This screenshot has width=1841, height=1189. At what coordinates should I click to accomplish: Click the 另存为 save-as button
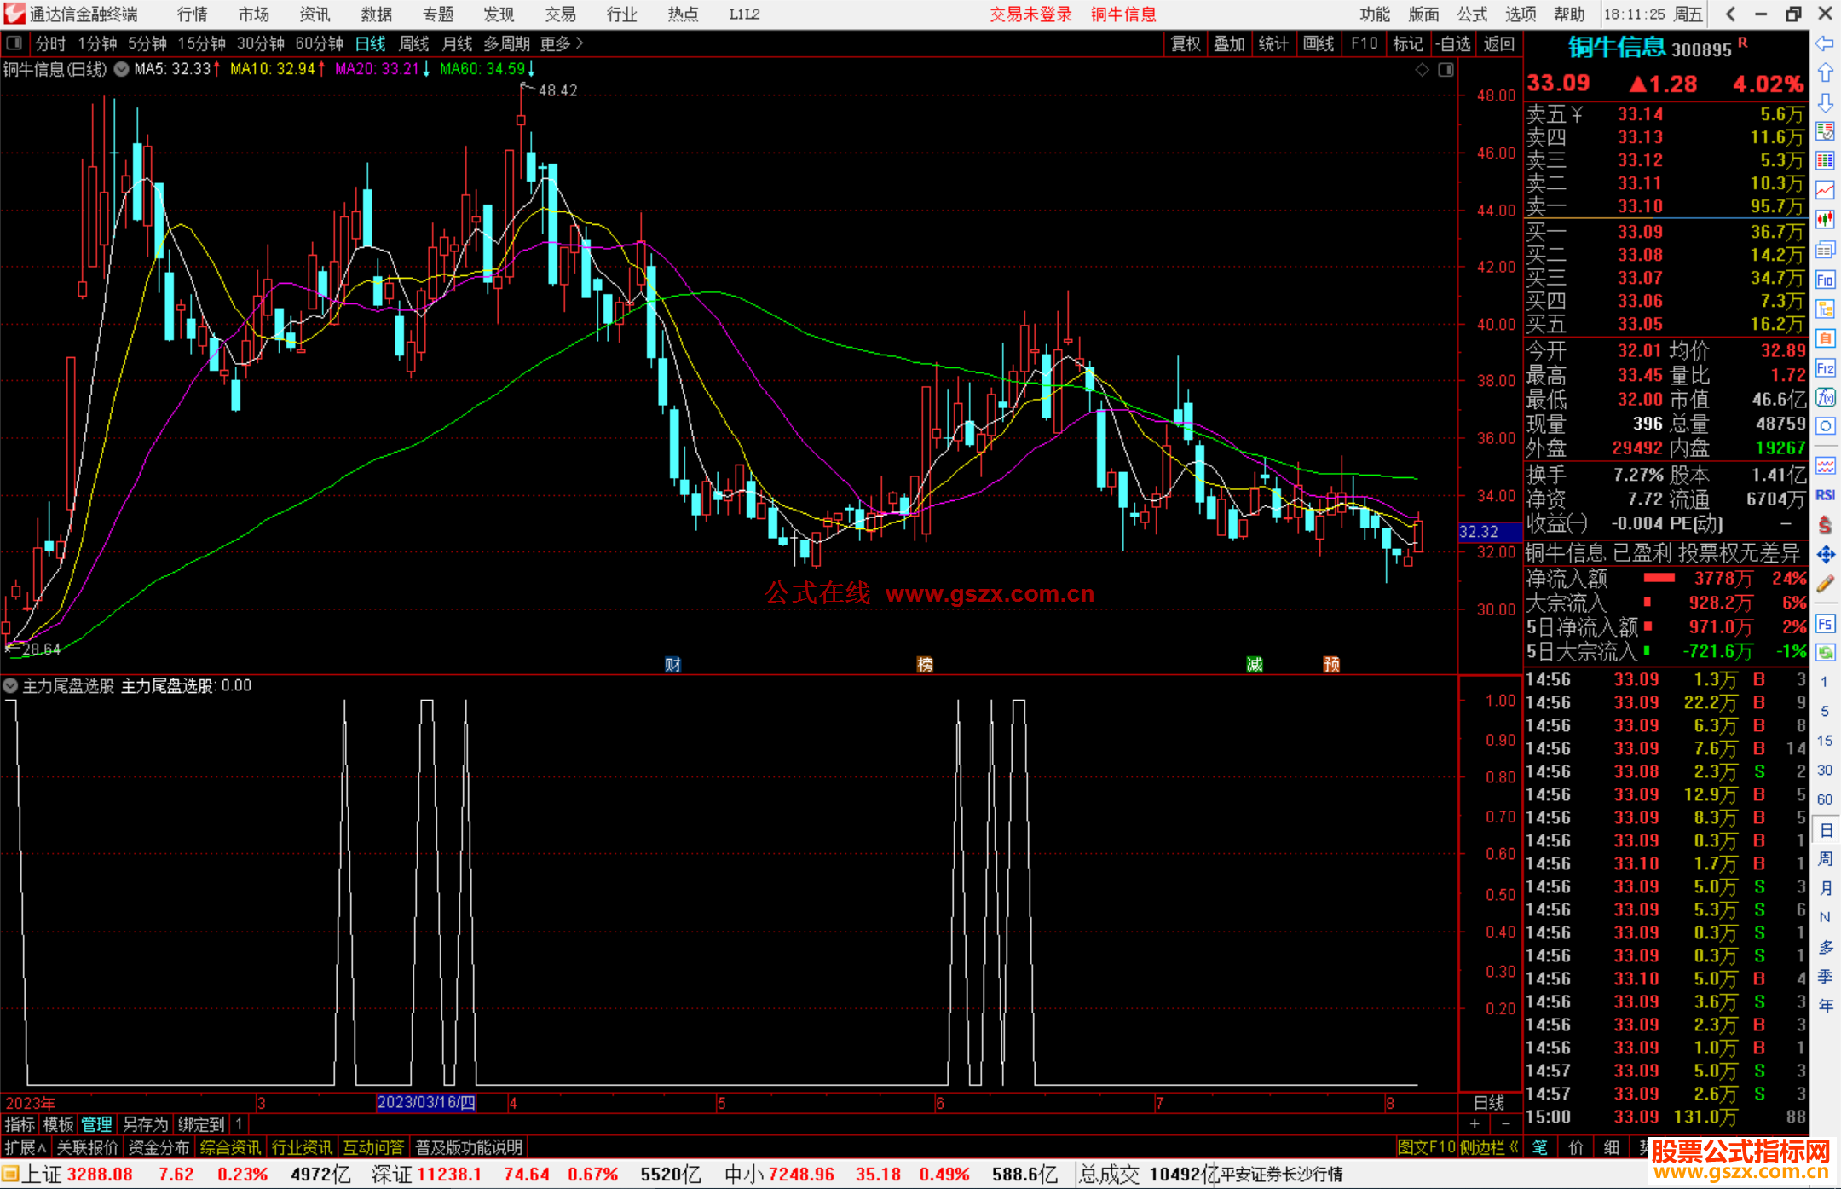click(146, 1125)
